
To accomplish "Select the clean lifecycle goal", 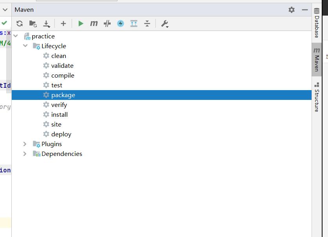I will pos(162,56).
